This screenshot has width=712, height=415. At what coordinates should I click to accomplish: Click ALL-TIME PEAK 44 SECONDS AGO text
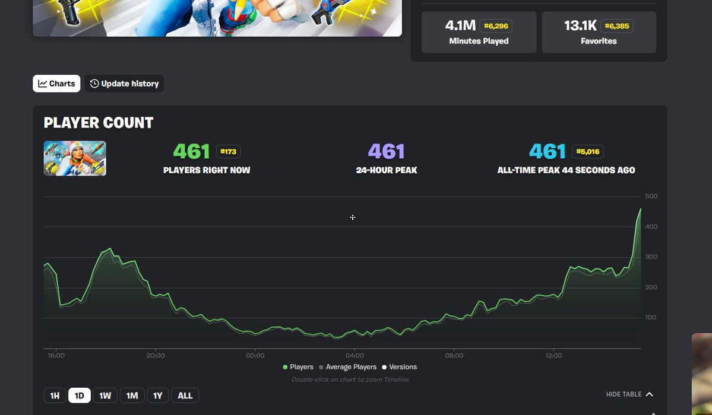point(567,170)
